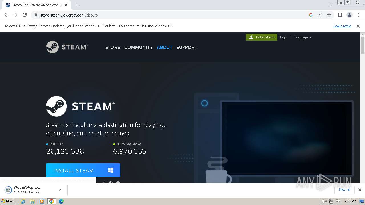
Task: Launch Microsoft Edge from the taskbar
Action: 61,201
